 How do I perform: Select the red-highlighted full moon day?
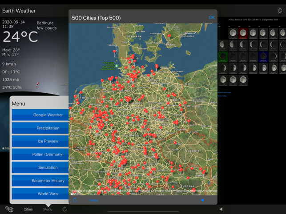(243, 33)
